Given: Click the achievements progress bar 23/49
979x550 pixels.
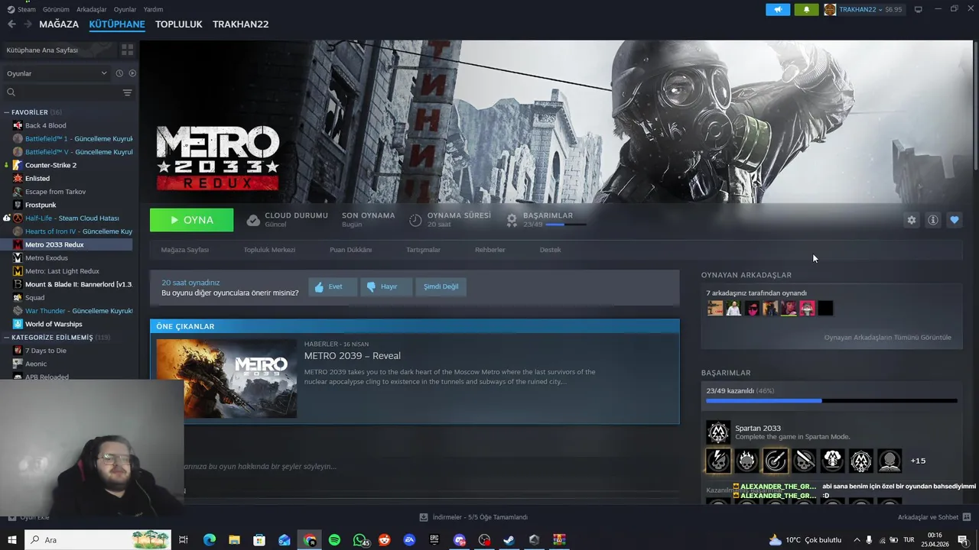Looking at the screenshot, I should click(x=831, y=400).
